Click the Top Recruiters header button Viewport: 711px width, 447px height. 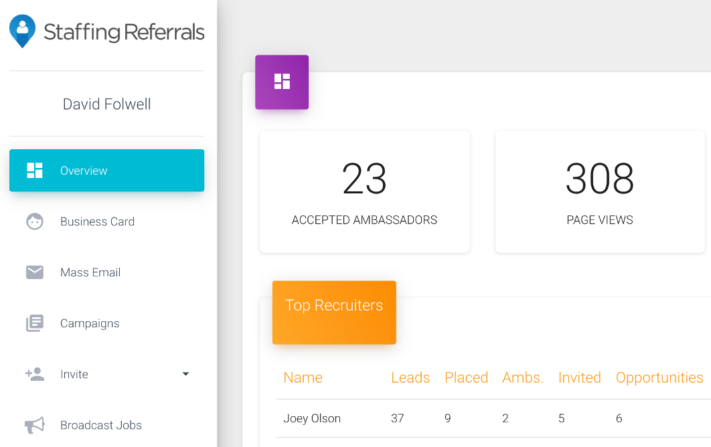(x=333, y=312)
